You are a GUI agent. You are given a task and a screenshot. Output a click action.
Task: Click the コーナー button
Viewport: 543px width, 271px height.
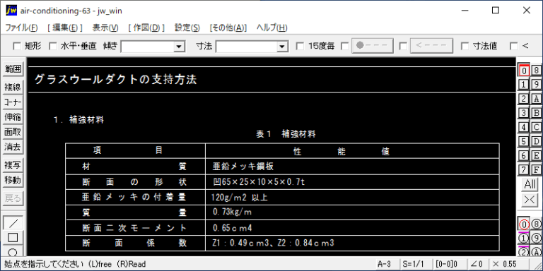click(13, 102)
